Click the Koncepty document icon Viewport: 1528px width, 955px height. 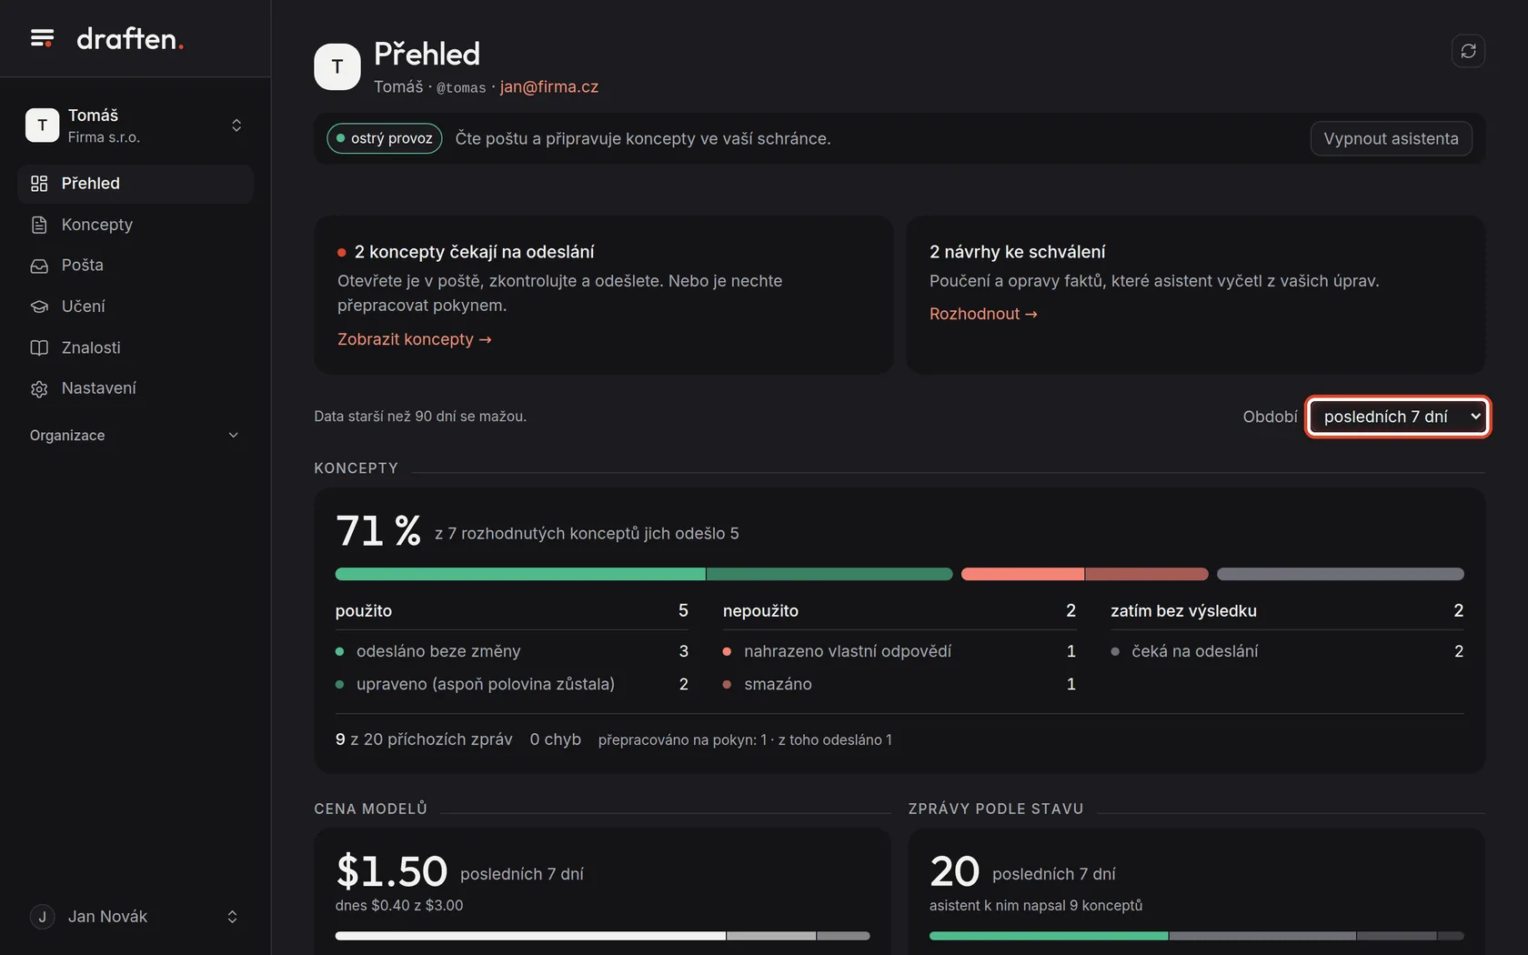coord(39,225)
